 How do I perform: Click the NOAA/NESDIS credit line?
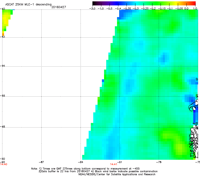(117, 174)
